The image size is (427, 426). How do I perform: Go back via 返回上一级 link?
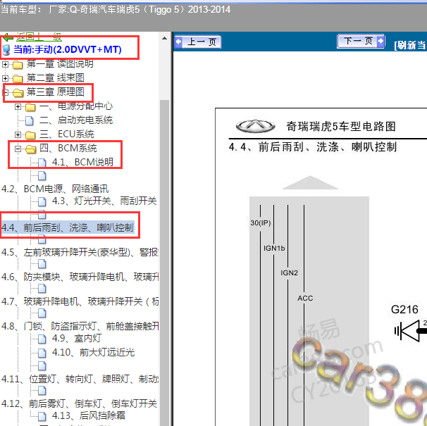(39, 37)
